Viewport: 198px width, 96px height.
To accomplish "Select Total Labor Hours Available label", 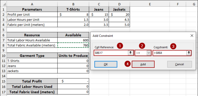I will click(32, 40).
